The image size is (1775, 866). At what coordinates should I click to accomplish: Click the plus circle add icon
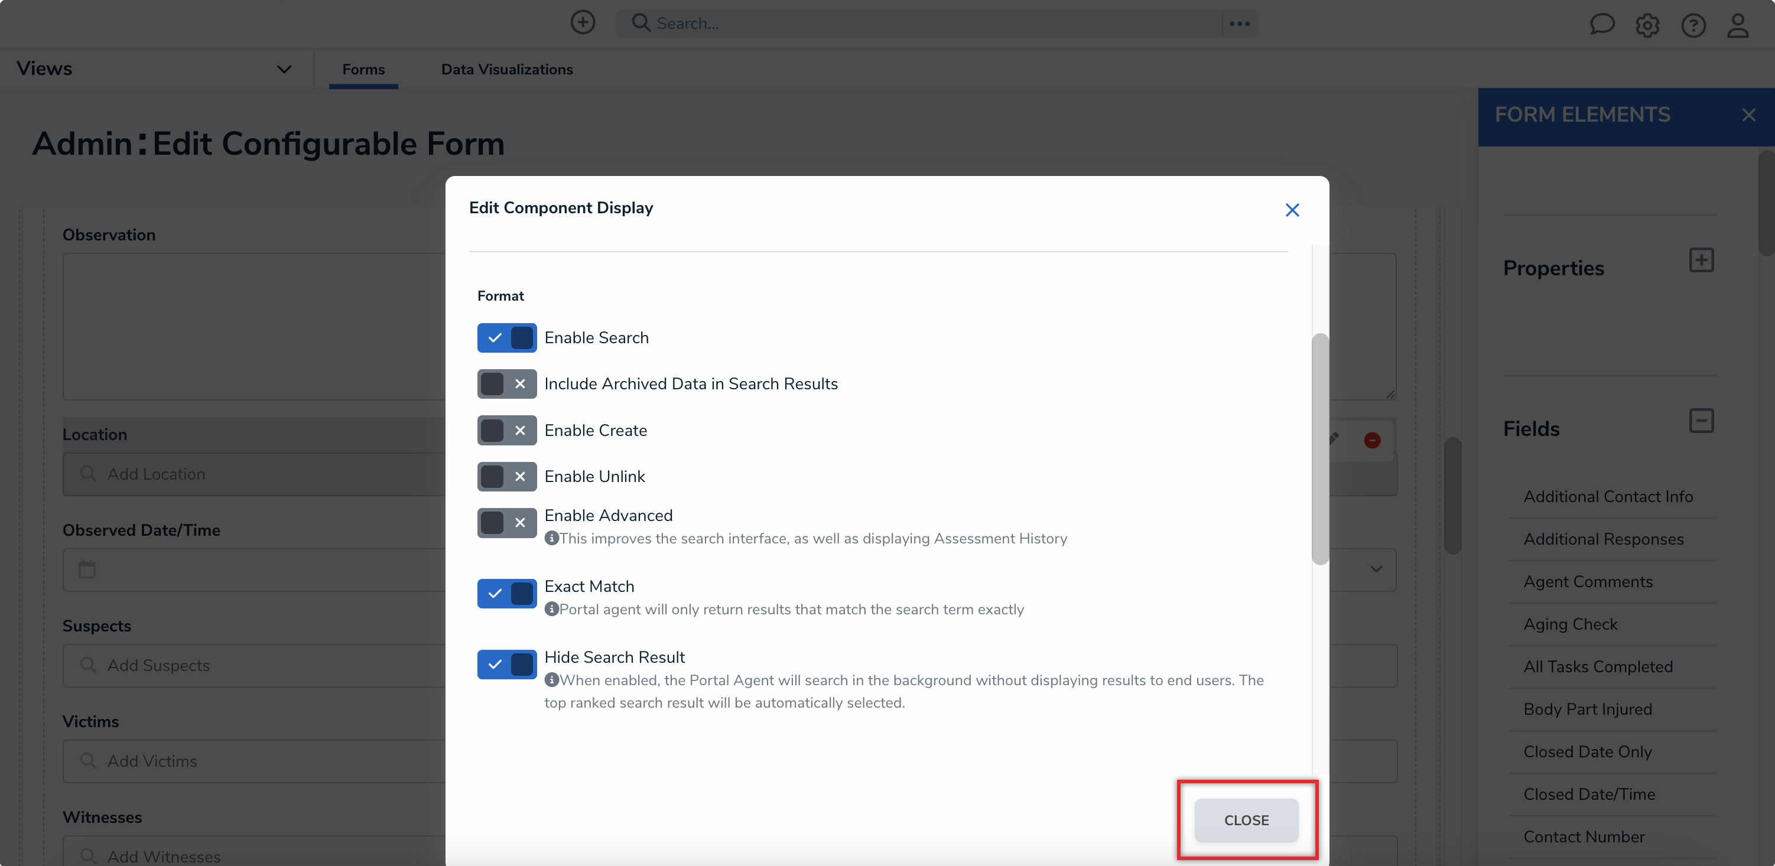(x=582, y=22)
